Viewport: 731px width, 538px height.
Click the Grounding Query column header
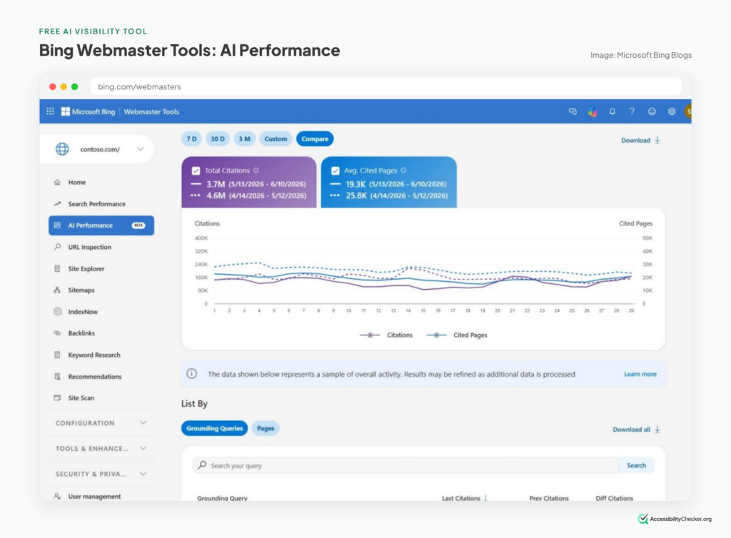click(222, 498)
